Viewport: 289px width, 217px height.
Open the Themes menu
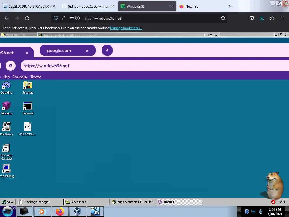click(36, 77)
